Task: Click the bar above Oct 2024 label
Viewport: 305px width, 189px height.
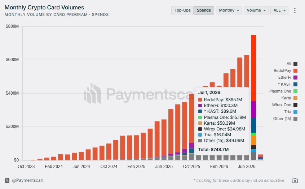Action: point(109,152)
